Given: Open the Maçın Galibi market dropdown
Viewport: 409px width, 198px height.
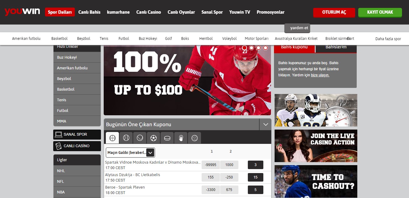Looking at the screenshot, I should coord(130,152).
